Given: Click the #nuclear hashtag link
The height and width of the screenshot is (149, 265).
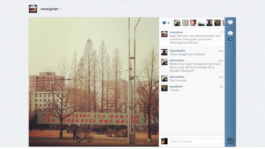Looking at the screenshot, I should [209, 36].
